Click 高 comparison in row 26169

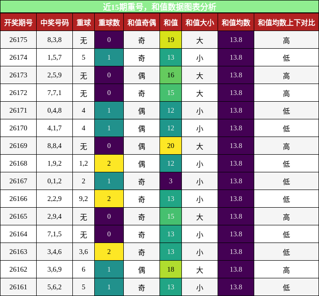[286, 146]
